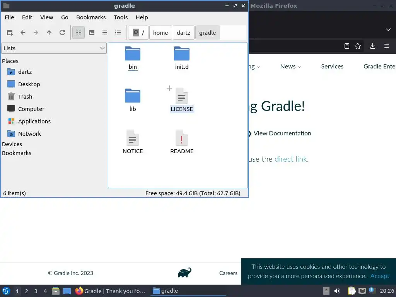The width and height of the screenshot is (396, 297).
Task: Expand Firefox tab list chevron
Action: tap(388, 29)
